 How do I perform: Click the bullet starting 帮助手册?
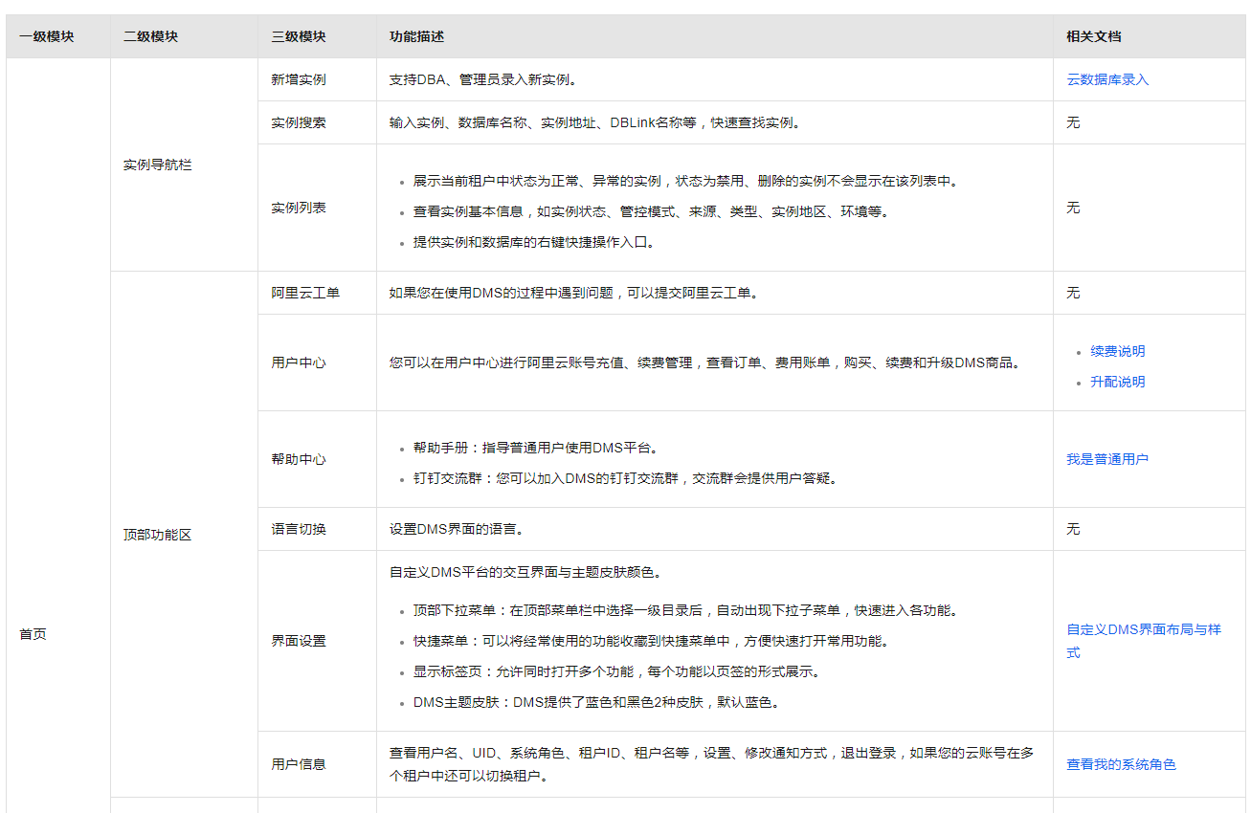coord(536,447)
